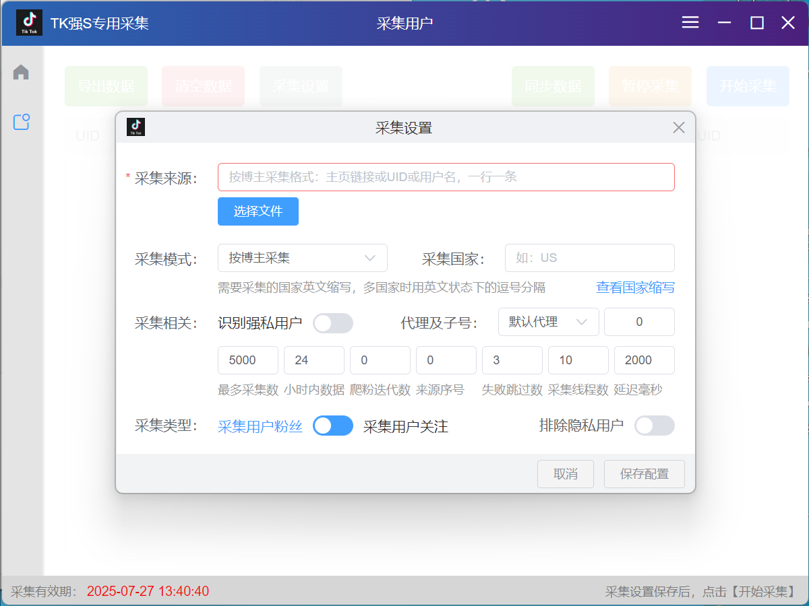Click 采集用户关注 label text
Image resolution: width=809 pixels, height=606 pixels.
406,426
